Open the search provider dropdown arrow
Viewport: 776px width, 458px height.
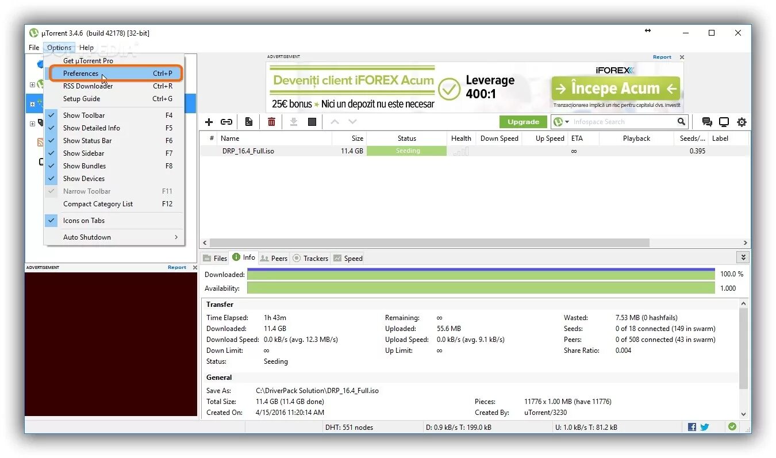click(567, 122)
